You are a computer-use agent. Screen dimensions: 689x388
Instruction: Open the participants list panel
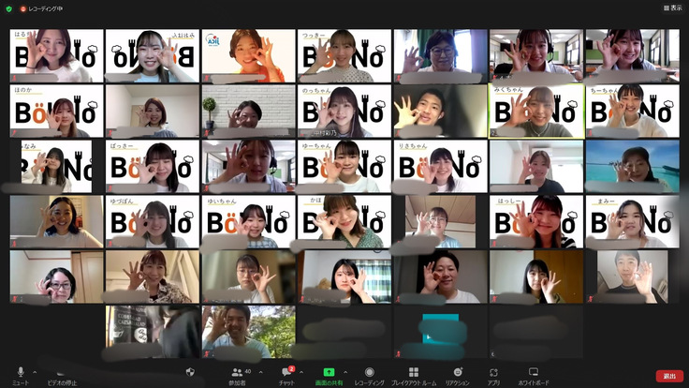pos(238,374)
